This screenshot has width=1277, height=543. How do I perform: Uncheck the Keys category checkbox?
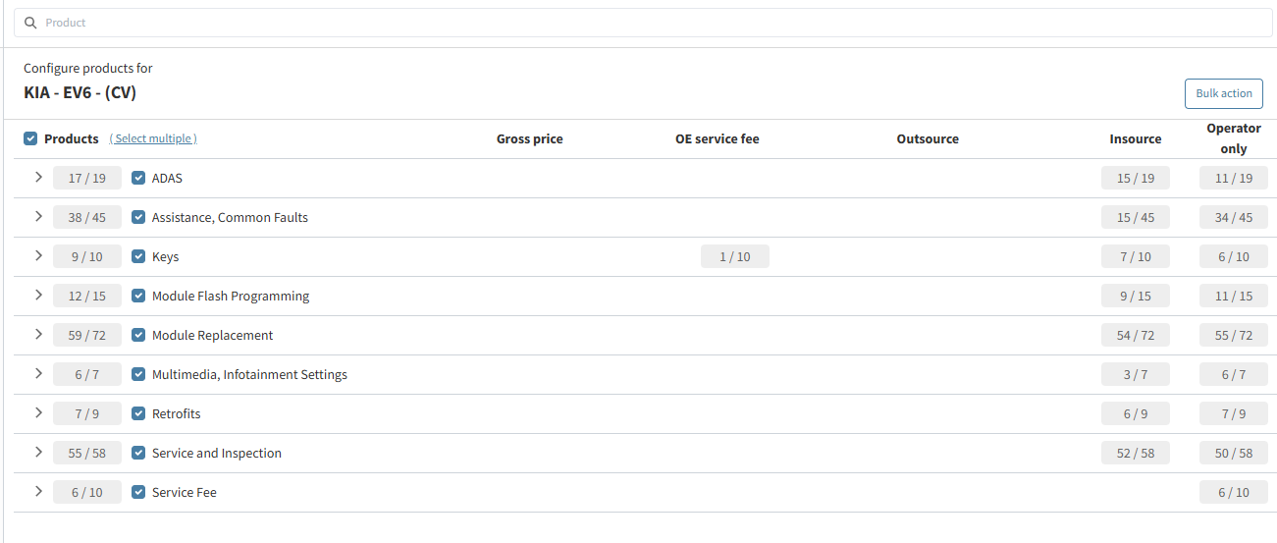(138, 256)
